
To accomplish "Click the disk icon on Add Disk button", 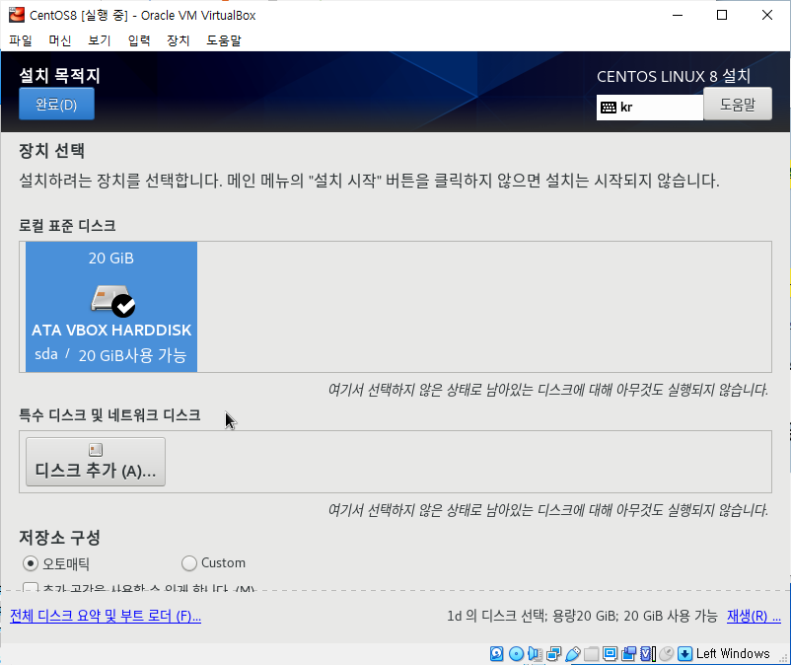I will click(x=96, y=449).
